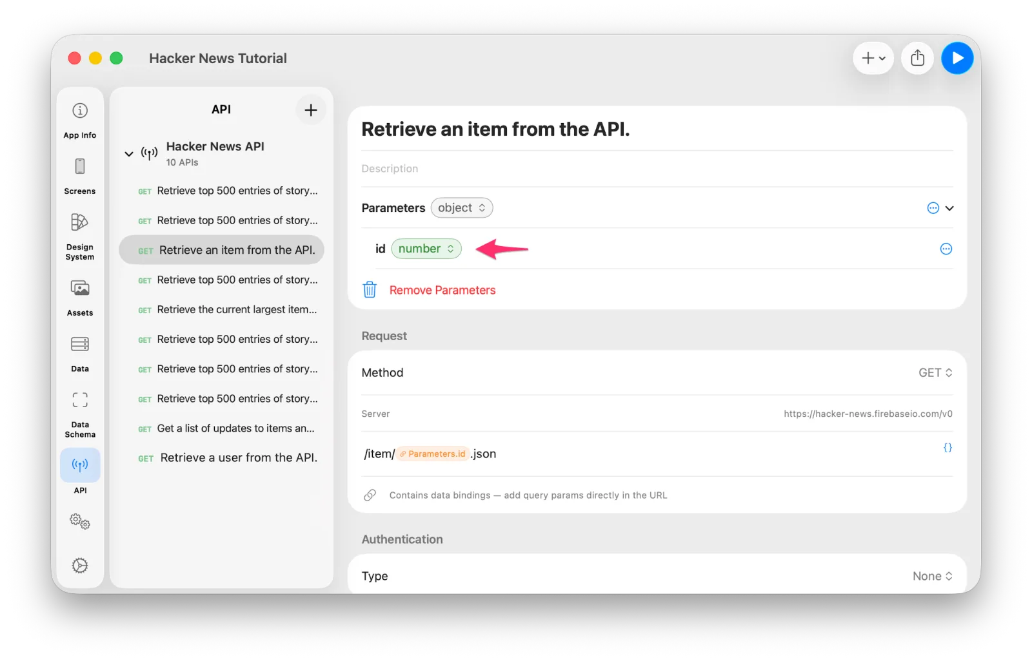Collapse the Hacker News API group
The width and height of the screenshot is (1032, 661).
point(129,154)
